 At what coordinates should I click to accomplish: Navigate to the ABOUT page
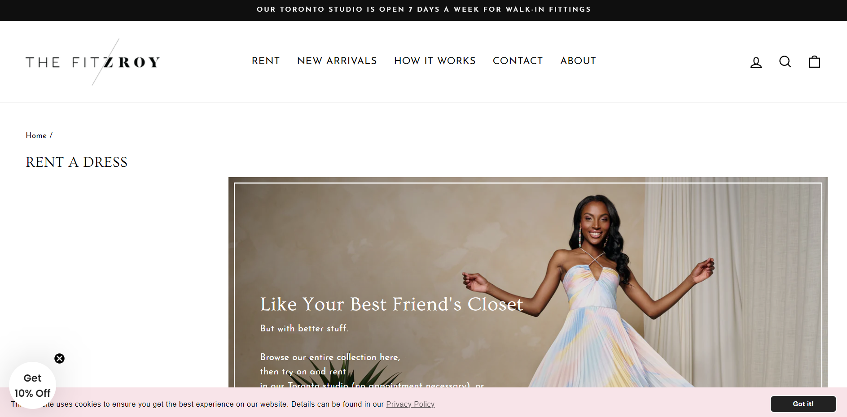coord(578,61)
